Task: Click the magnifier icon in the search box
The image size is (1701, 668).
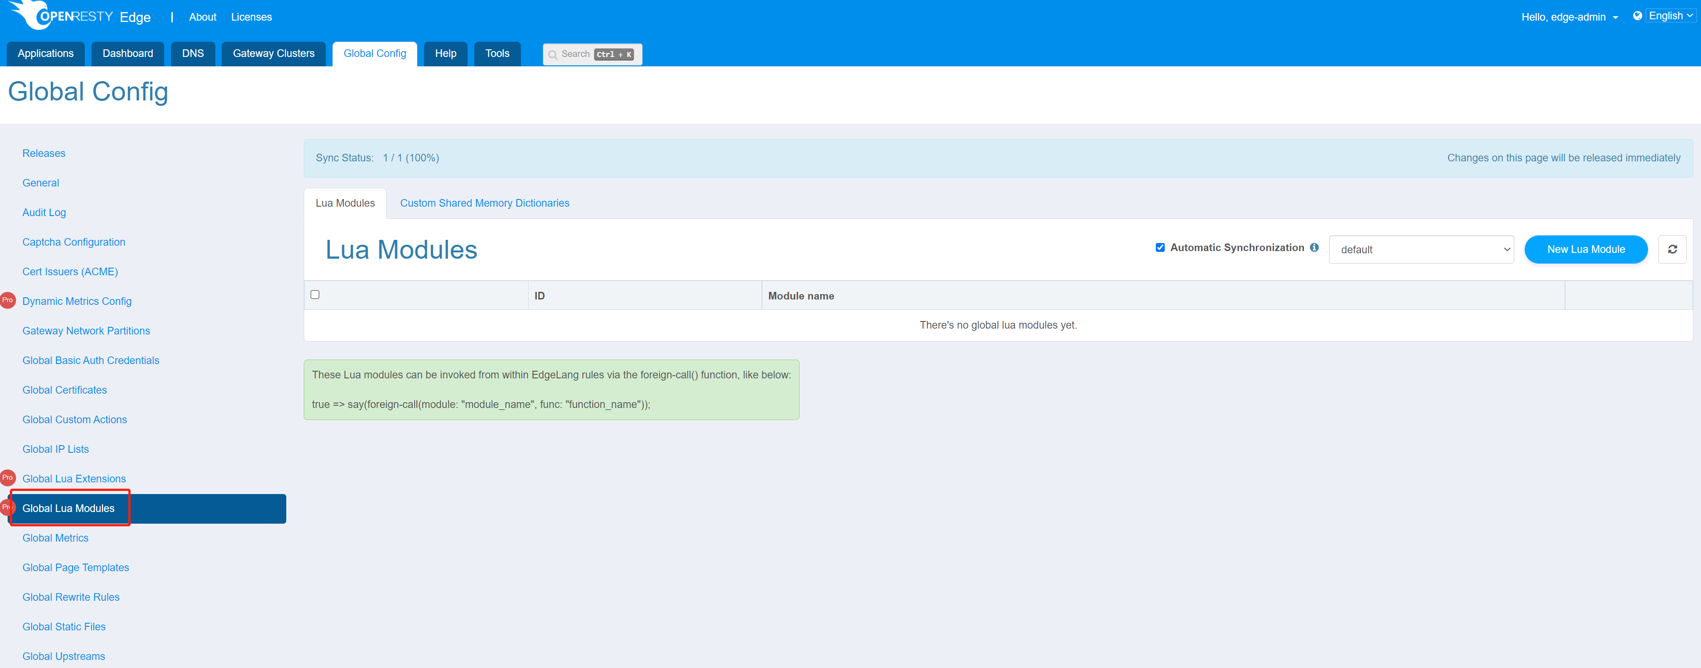Action: tap(553, 54)
